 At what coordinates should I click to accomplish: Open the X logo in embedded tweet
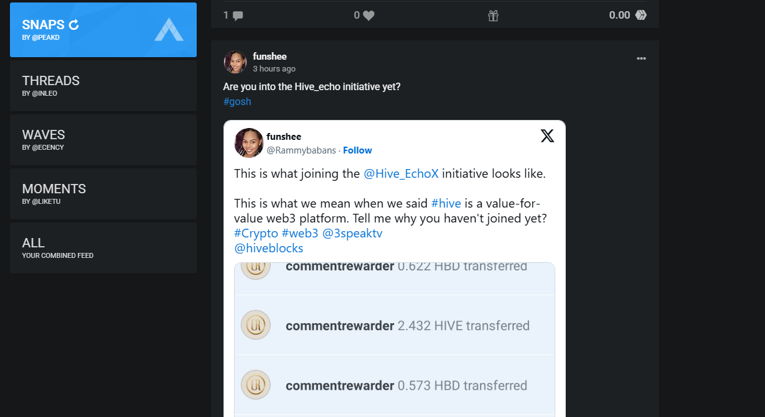click(x=547, y=135)
